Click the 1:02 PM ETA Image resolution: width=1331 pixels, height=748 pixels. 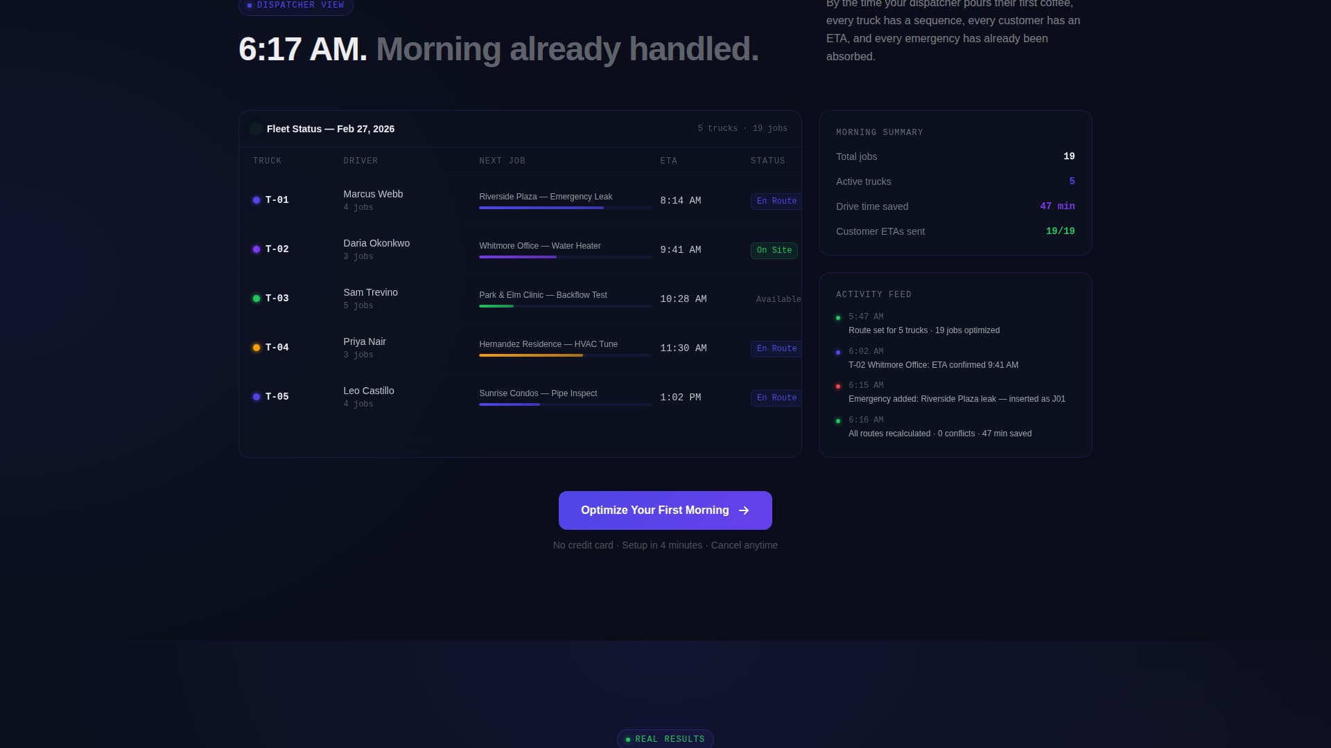(681, 398)
